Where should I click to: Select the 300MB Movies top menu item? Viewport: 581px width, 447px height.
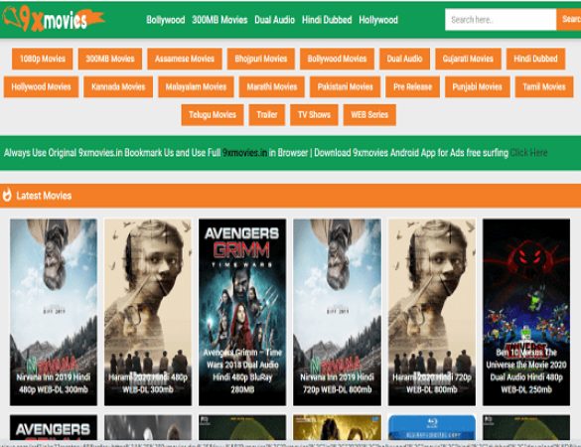point(219,20)
